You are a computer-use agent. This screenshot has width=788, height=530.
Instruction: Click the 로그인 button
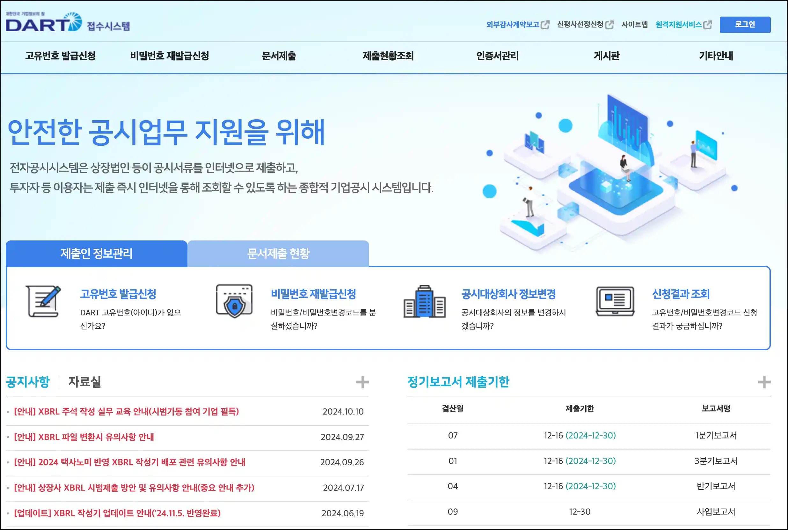pyautogui.click(x=745, y=25)
